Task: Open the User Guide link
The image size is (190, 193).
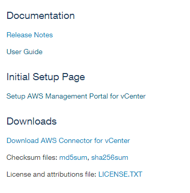Action: pos(25,52)
